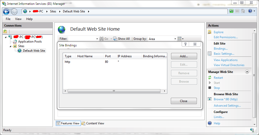Open the view mode dropdown arrow

tap(183, 39)
